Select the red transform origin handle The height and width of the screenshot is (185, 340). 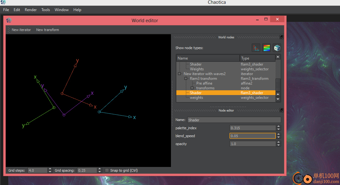62,93
